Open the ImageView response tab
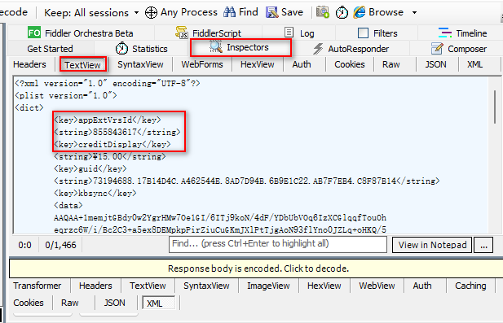Image resolution: width=503 pixels, height=323 pixels. 268,286
